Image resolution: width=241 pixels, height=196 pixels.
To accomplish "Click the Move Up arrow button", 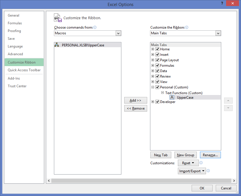I will pyautogui.click(x=228, y=100).
